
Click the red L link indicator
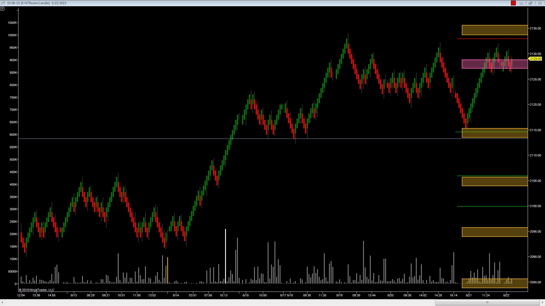pos(513,3)
